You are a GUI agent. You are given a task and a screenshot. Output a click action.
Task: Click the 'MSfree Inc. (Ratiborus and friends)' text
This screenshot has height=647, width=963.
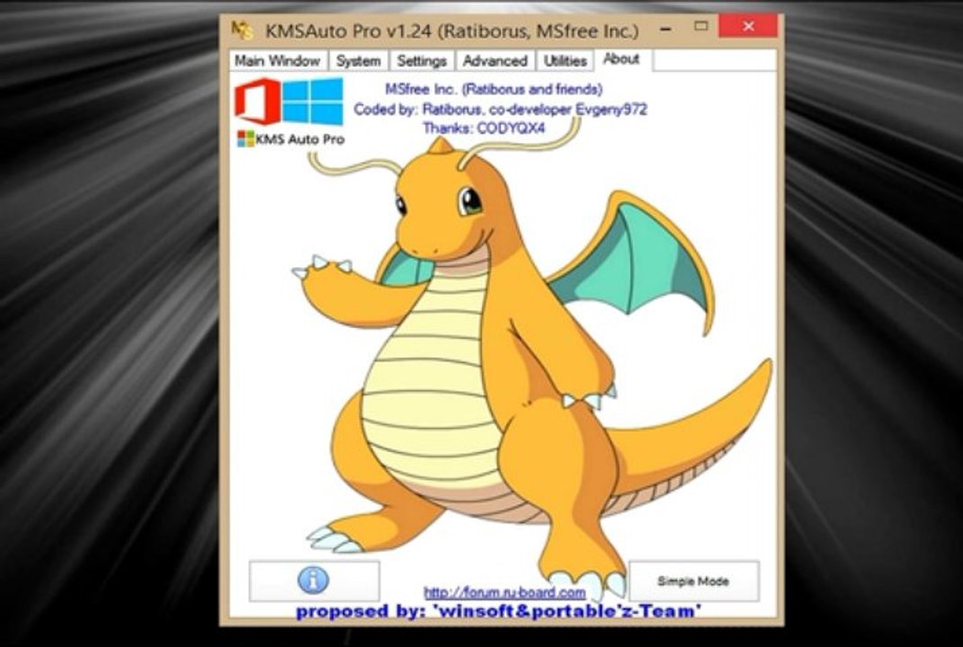coord(494,89)
